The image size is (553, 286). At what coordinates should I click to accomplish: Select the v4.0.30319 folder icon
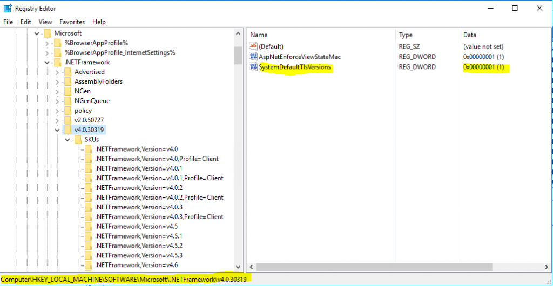(x=68, y=130)
